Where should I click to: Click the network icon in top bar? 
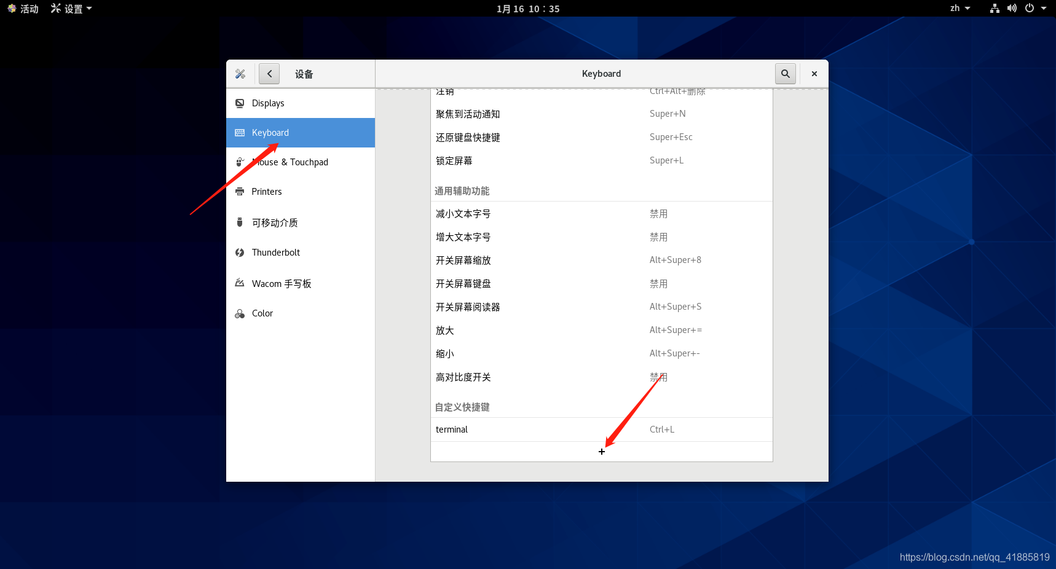coord(995,8)
